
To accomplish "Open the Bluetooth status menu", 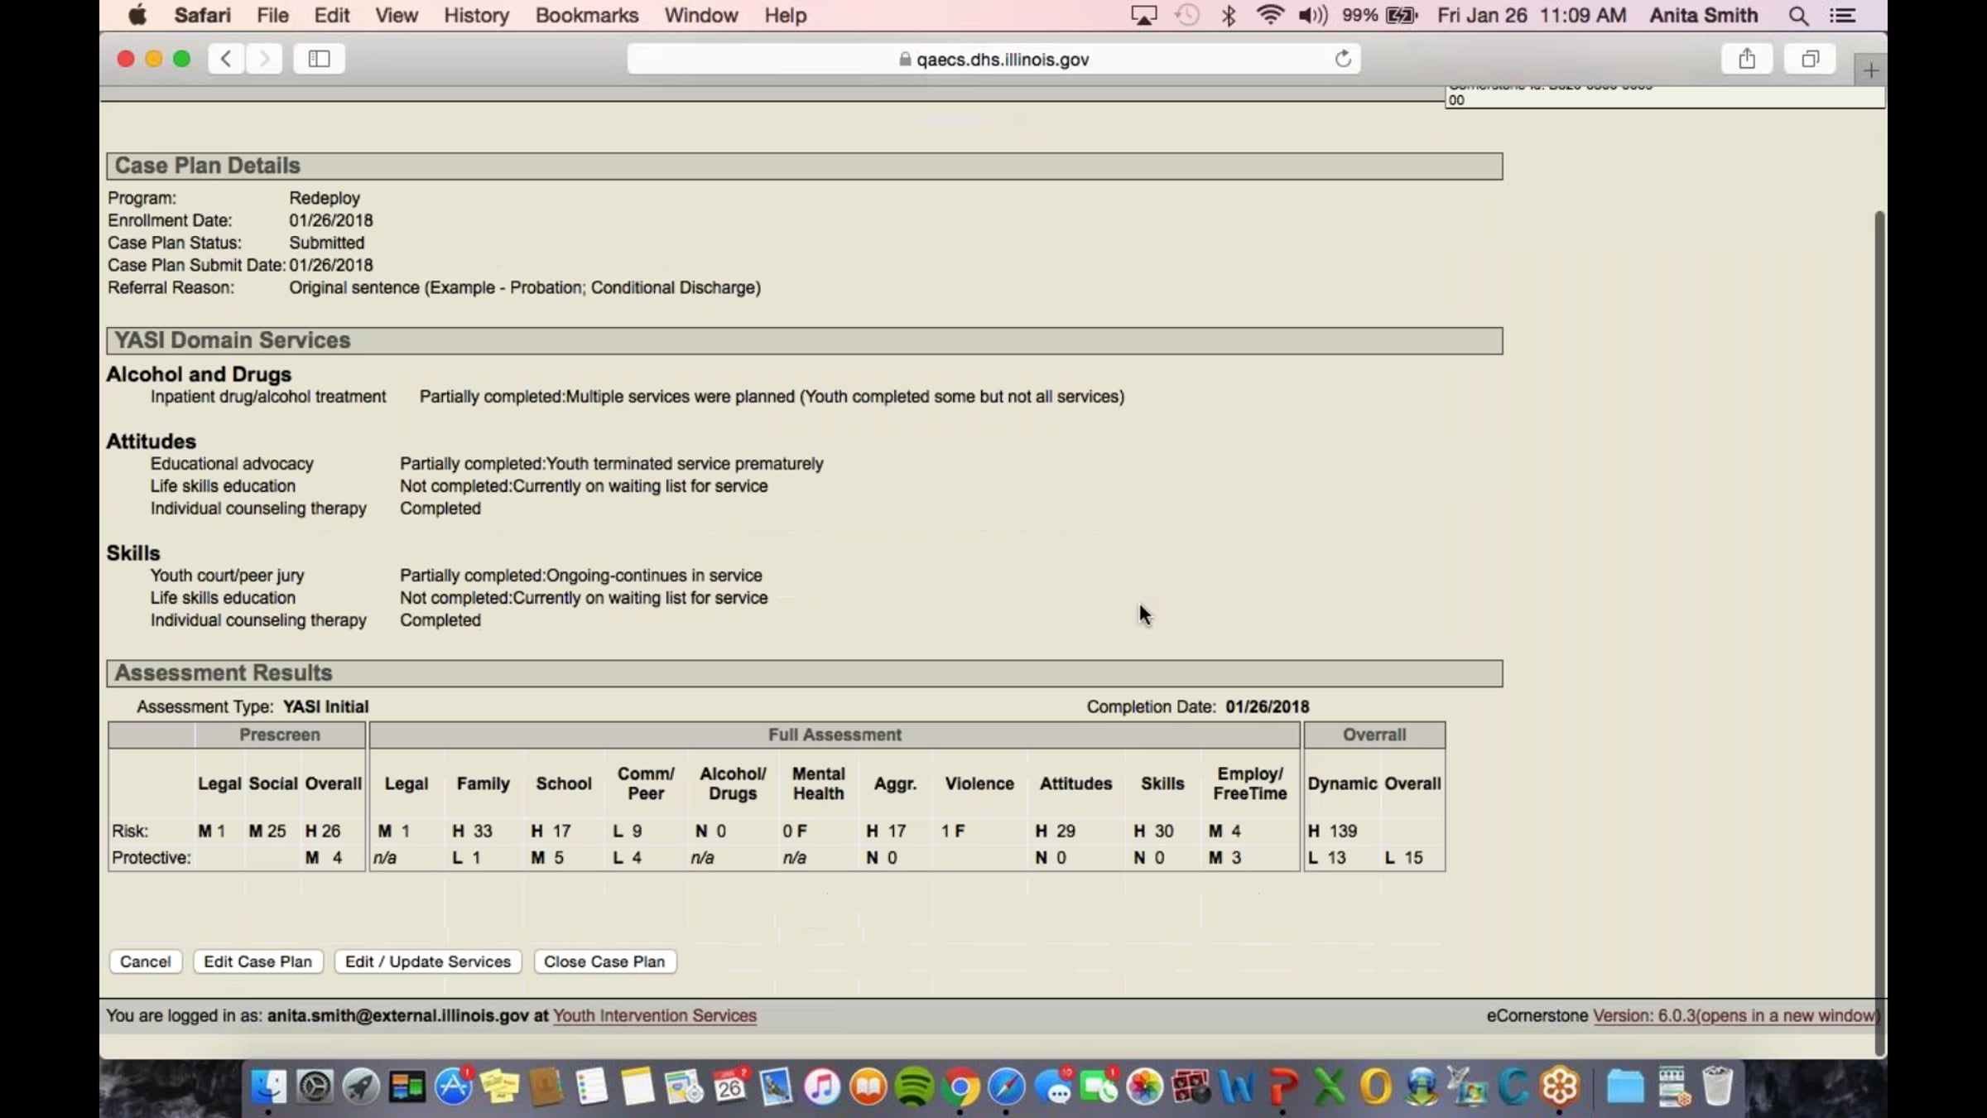I will [x=1229, y=15].
